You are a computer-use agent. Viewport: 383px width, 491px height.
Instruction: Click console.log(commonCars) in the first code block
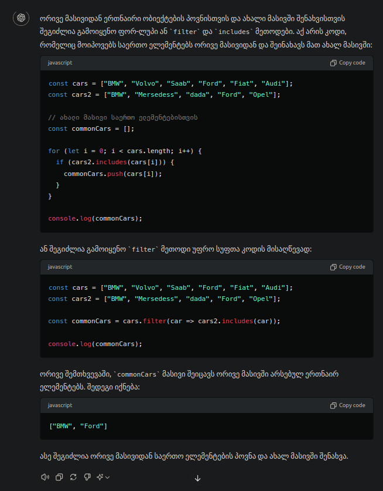[95, 219]
